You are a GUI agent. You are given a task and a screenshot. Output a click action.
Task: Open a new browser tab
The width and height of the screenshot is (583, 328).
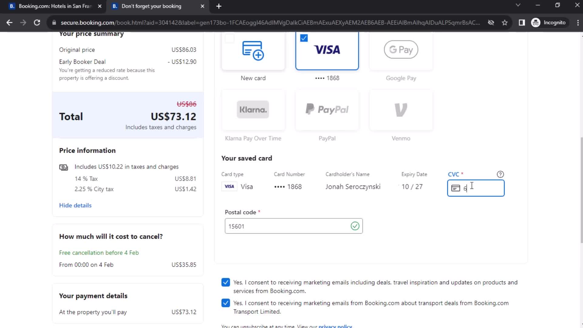[219, 6]
